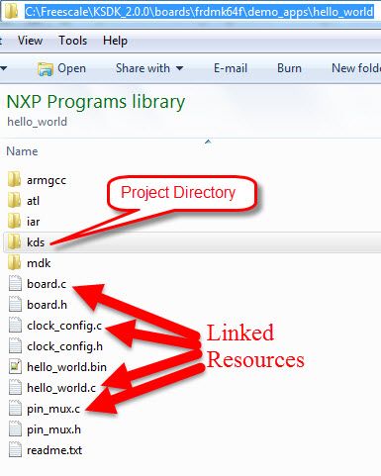Screen dimensions: 381x476
Task: Click the readme.txt file name
Action: point(54,450)
